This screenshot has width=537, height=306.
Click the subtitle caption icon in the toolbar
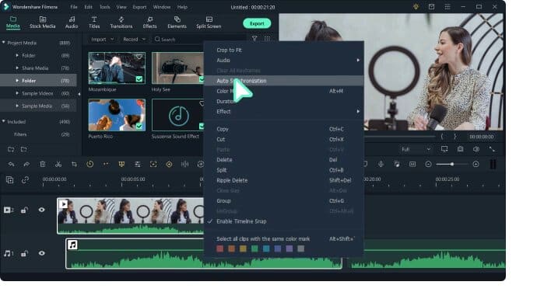coord(412,165)
